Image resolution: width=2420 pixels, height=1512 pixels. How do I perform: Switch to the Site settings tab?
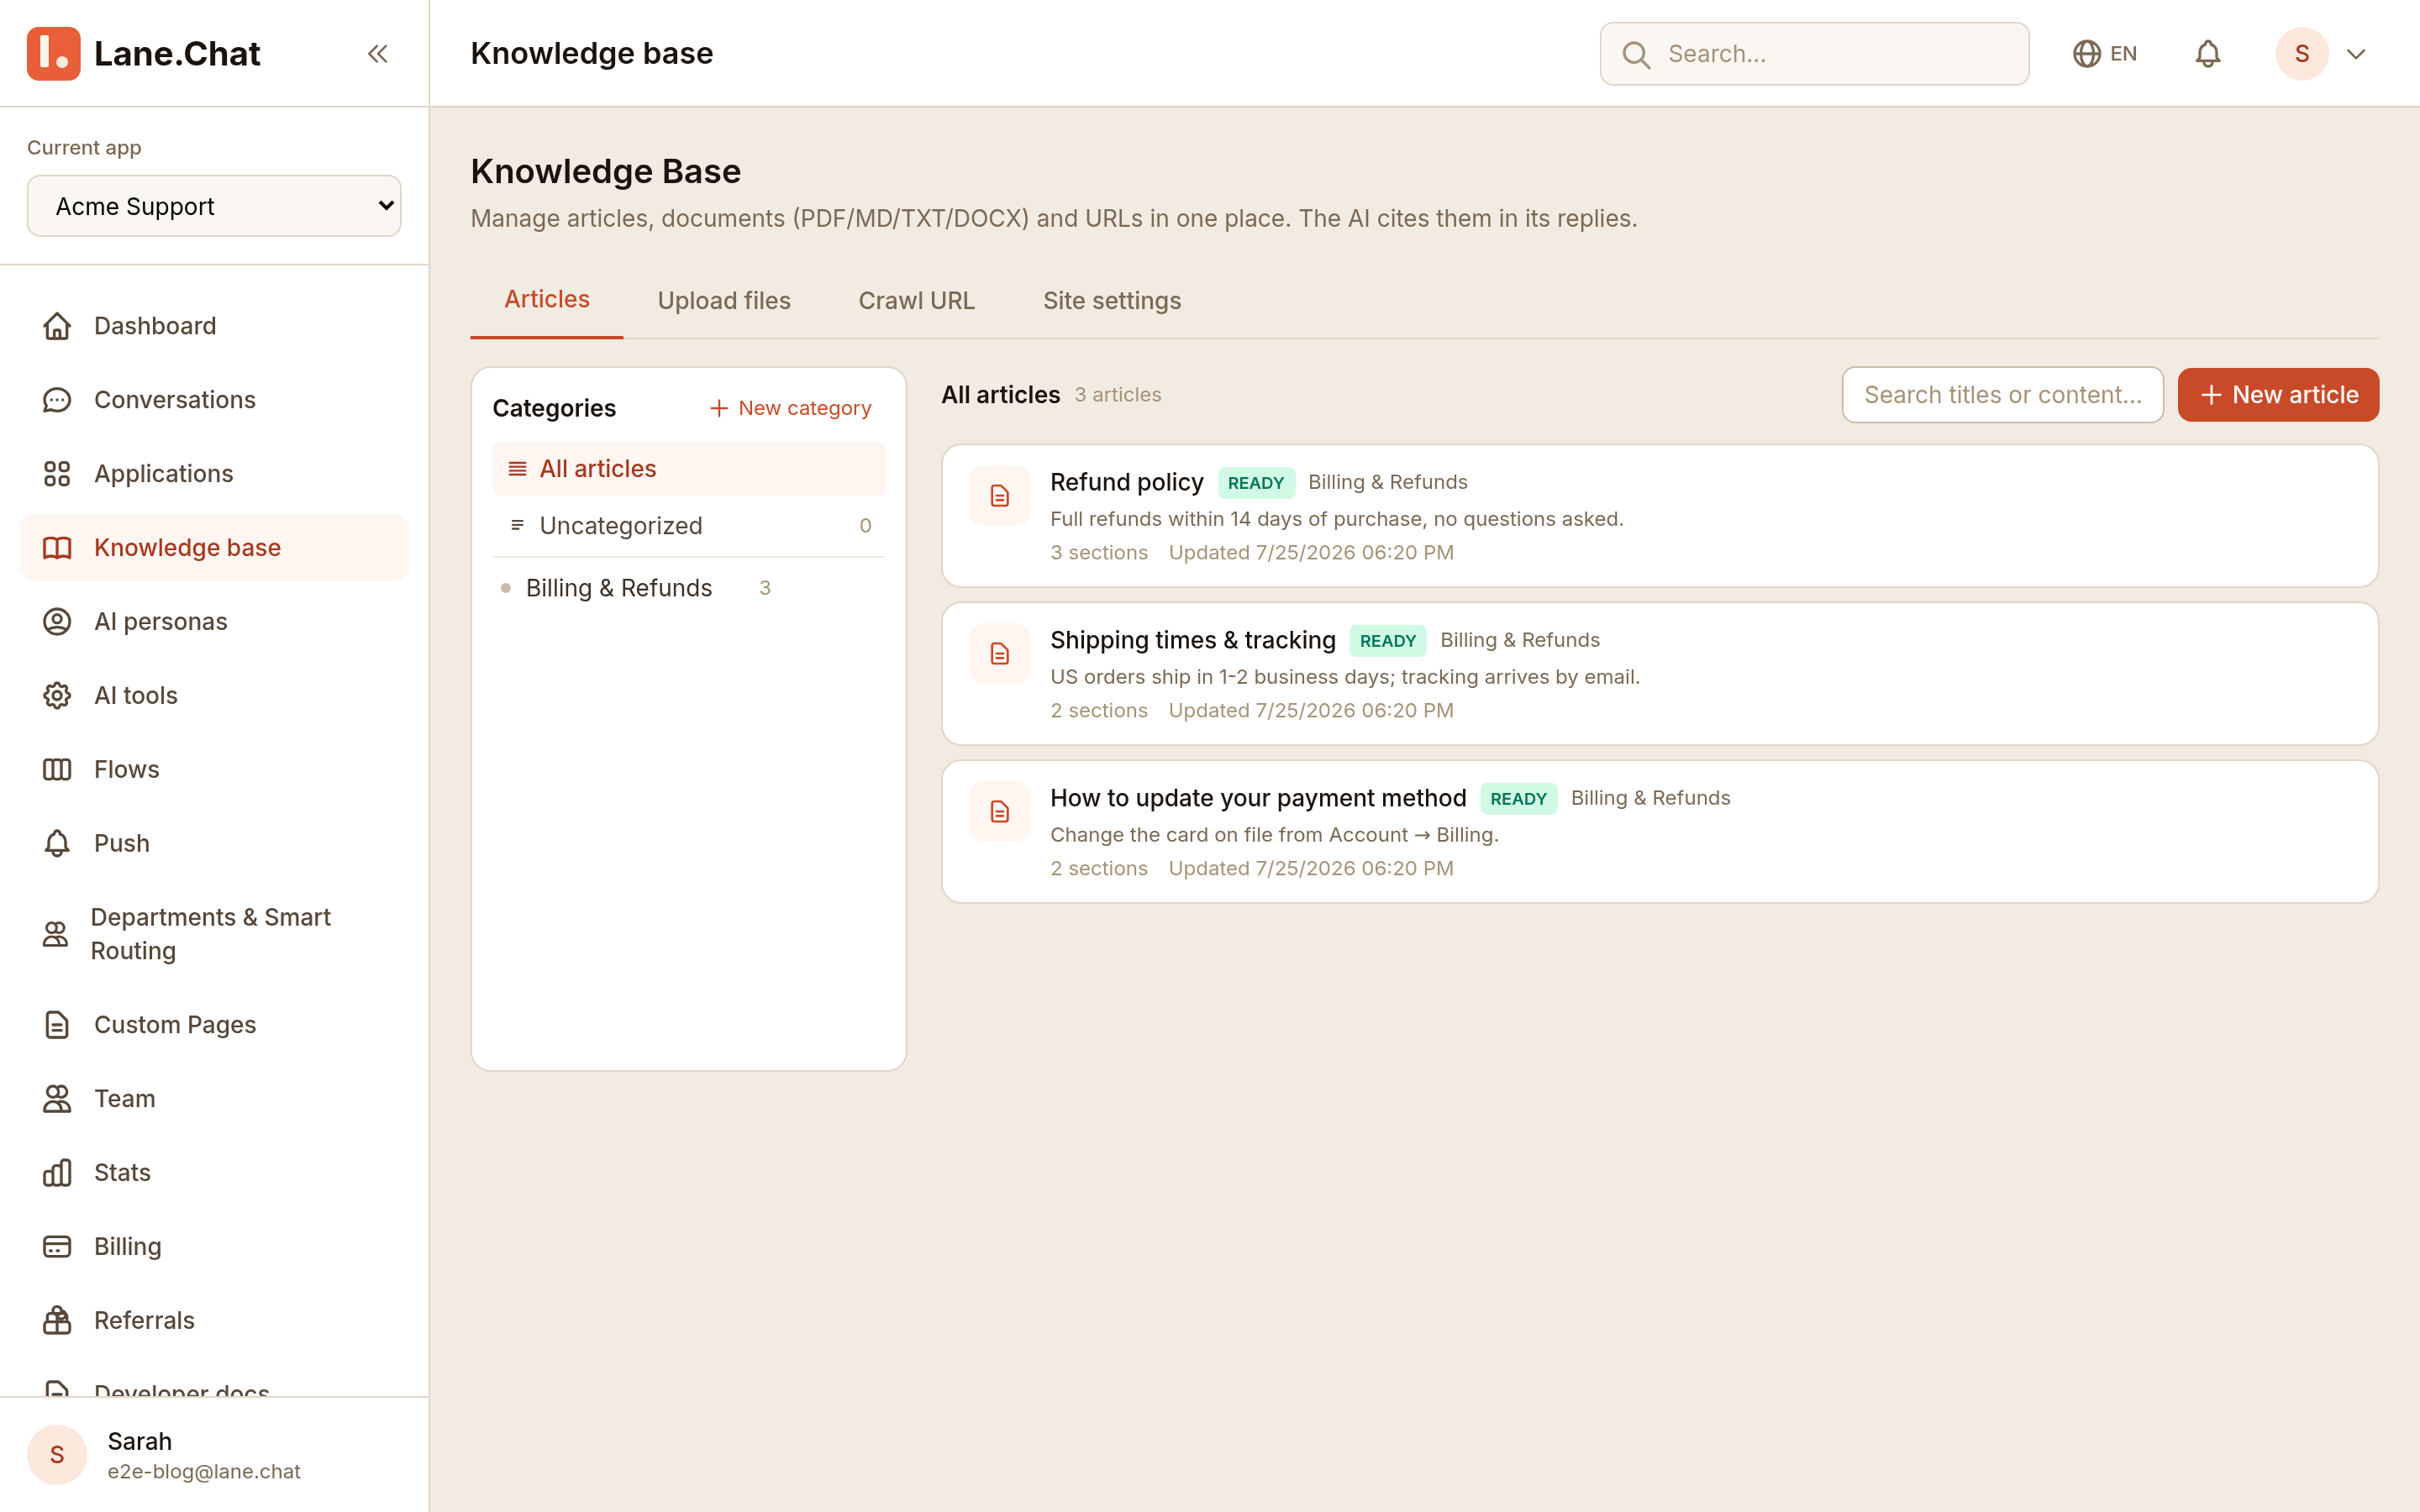pos(1112,301)
